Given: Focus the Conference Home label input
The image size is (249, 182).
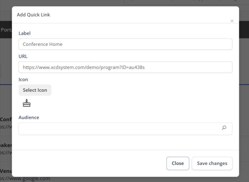Looking at the screenshot, I should click(x=125, y=44).
